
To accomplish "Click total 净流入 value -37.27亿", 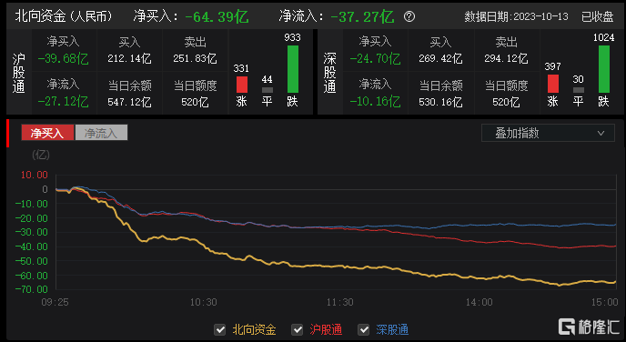I will [362, 16].
